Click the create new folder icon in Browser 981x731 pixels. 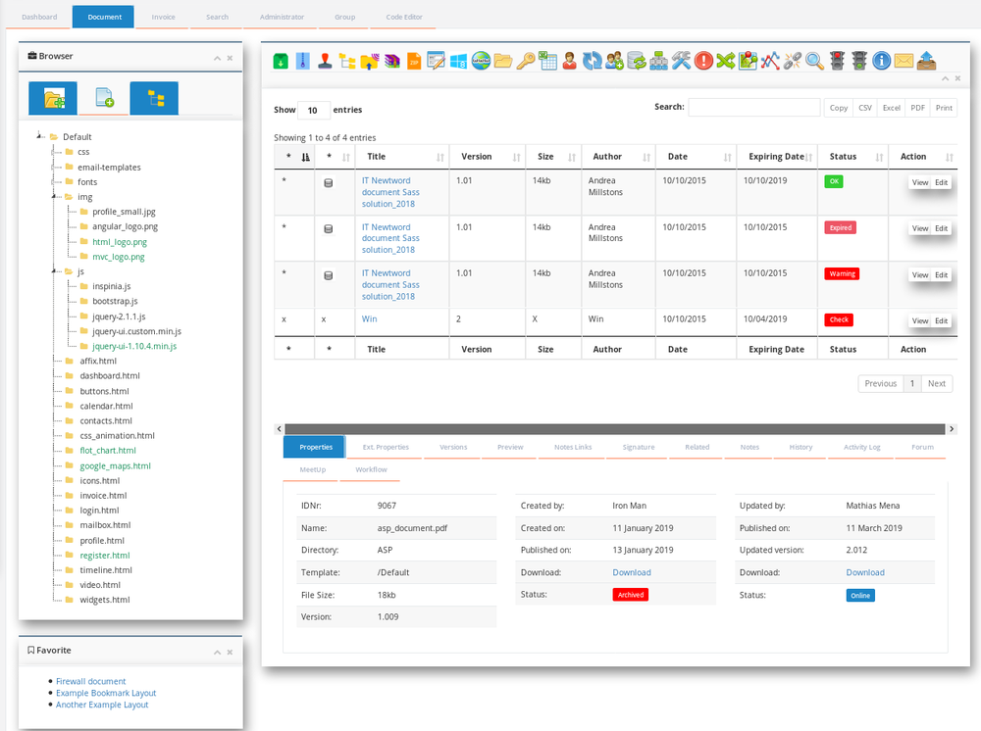point(52,98)
